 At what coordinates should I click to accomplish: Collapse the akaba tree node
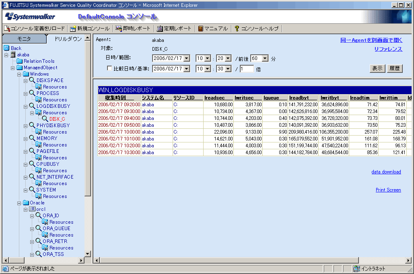(6, 55)
